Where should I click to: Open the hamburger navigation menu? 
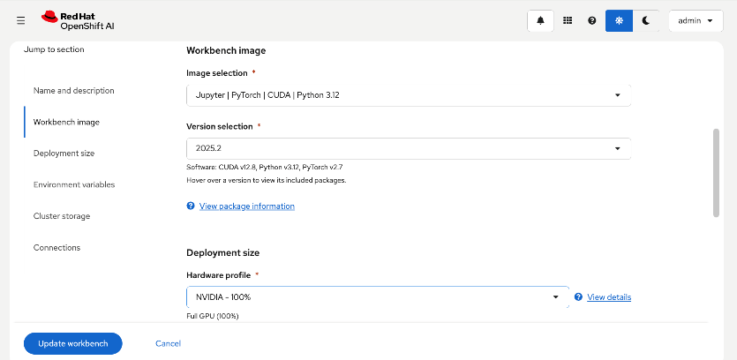point(20,20)
